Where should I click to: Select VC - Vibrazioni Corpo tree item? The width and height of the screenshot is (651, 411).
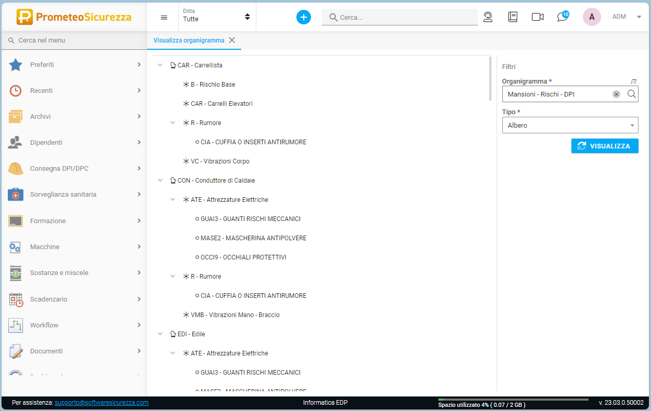click(x=216, y=161)
